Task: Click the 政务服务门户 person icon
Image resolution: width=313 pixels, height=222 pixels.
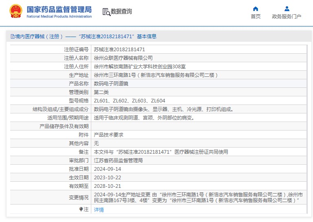Action: pyautogui.click(x=287, y=9)
